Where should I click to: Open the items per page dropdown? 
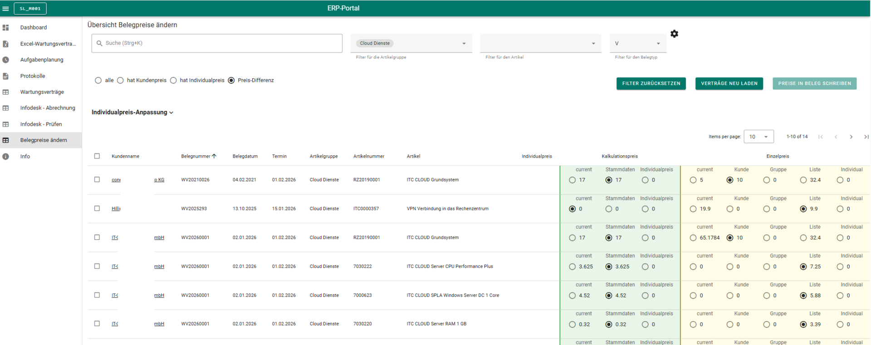[x=758, y=137]
